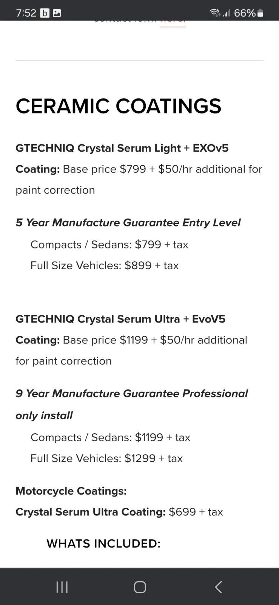Tap the image notification icon in status bar
Viewport: 279px width, 605px height.
(57, 13)
